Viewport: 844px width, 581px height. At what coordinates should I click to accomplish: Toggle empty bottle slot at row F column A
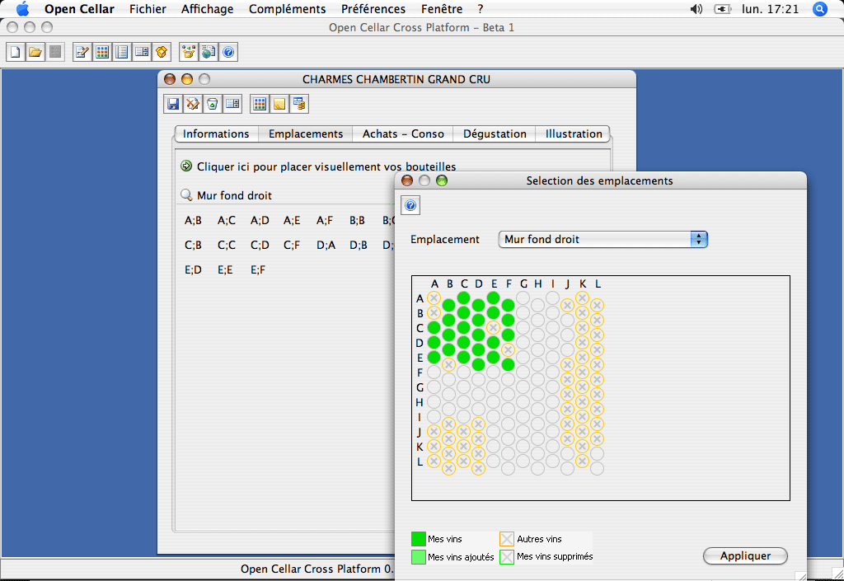[434, 372]
